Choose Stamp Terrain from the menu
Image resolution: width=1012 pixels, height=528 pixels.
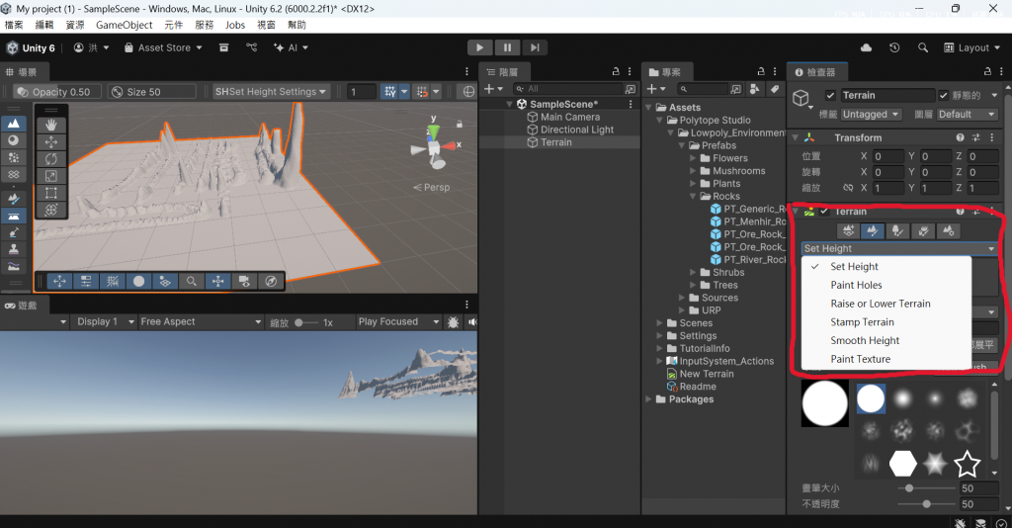(886, 322)
